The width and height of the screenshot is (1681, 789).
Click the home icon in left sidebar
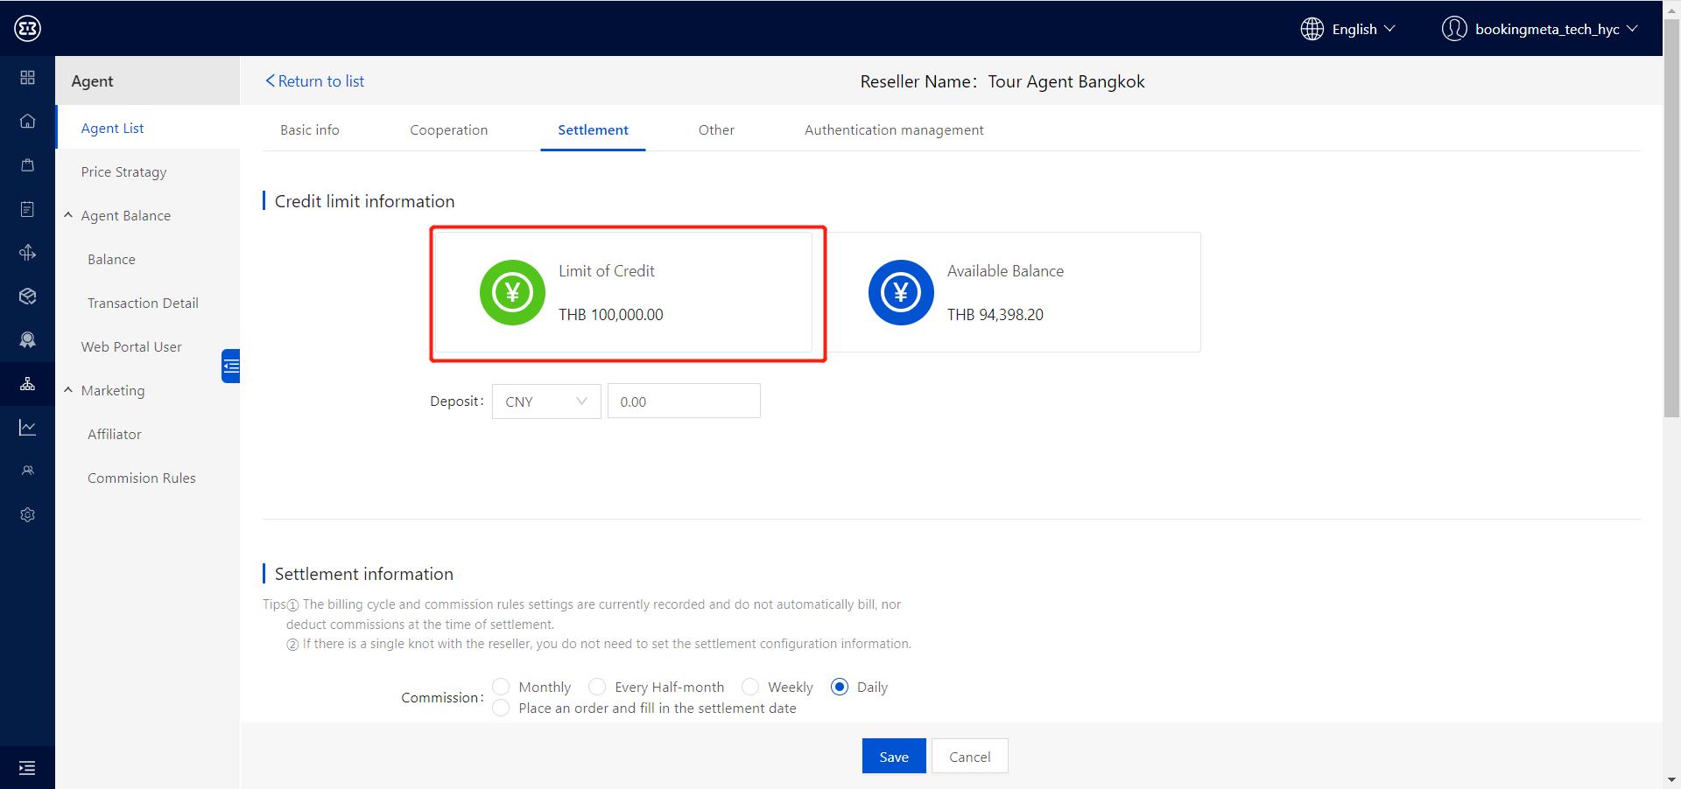[x=27, y=121]
